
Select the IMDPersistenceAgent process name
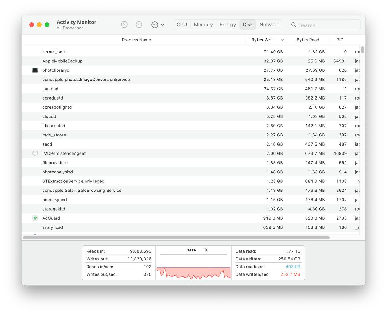tap(64, 153)
